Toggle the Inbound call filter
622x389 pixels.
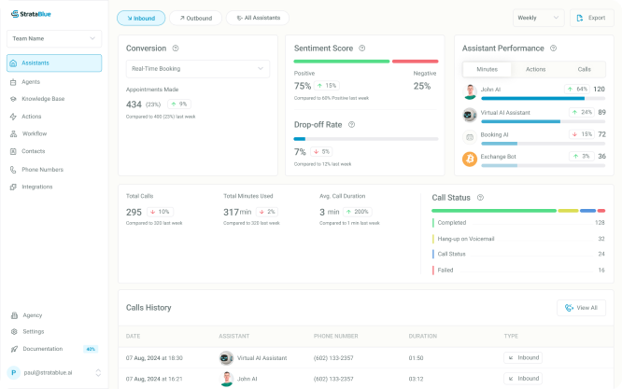141,18
